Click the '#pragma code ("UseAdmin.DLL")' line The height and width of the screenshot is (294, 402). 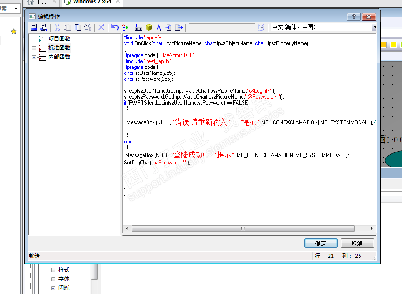[x=160, y=55]
